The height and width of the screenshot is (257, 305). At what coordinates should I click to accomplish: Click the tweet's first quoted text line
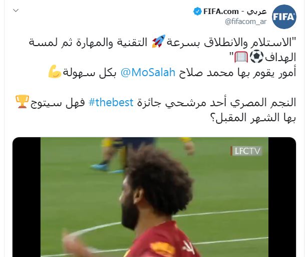162,42
